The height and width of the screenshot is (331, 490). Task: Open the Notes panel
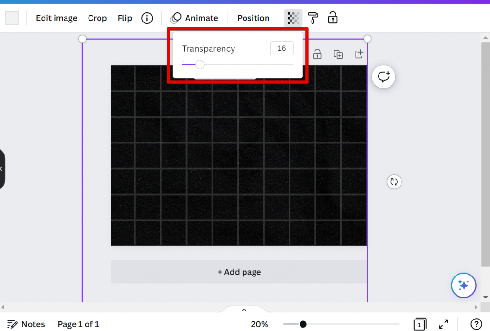click(26, 324)
